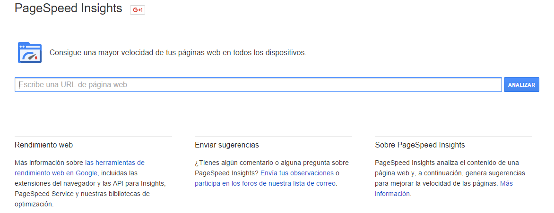Focus the web page URL input field
Viewport: 554px width, 213px height.
(258, 84)
